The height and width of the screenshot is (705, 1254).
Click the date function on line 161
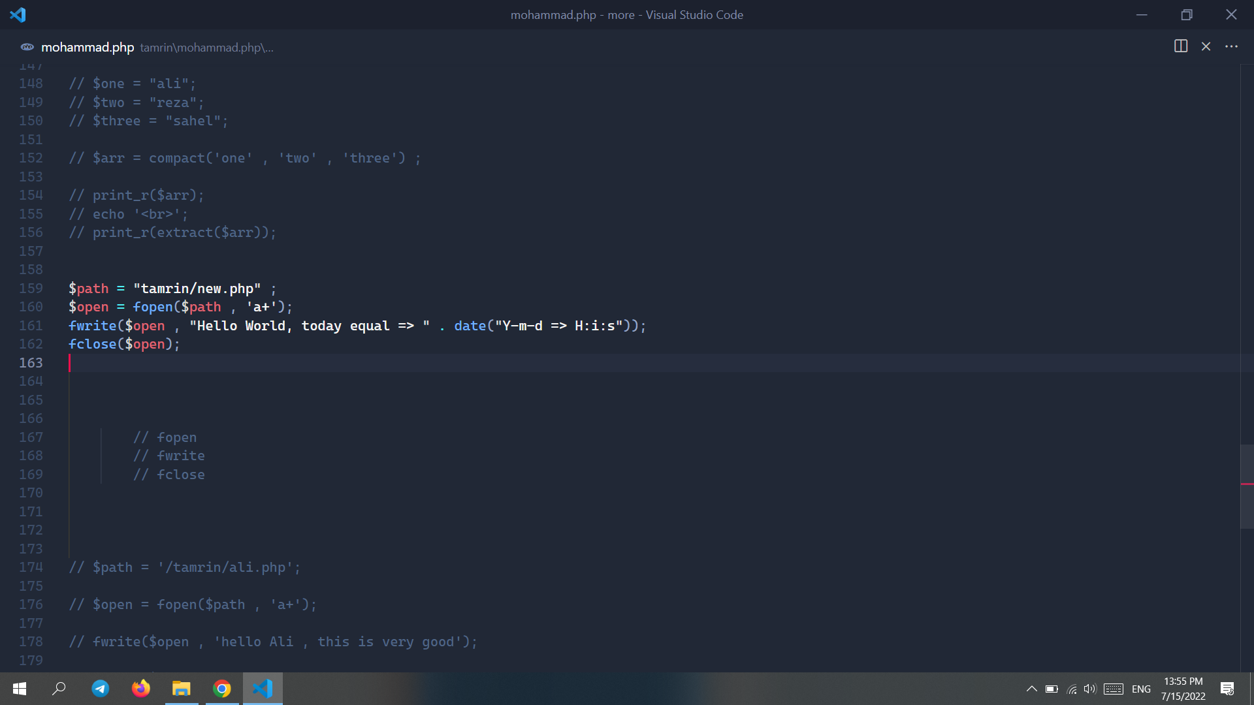470,326
